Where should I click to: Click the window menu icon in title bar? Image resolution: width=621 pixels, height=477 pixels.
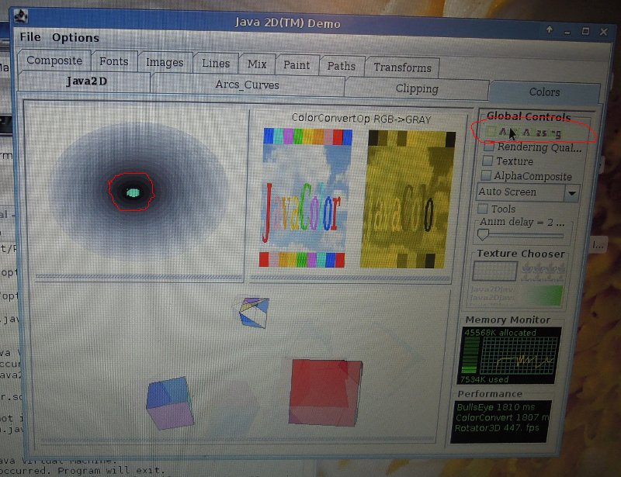click(x=23, y=16)
